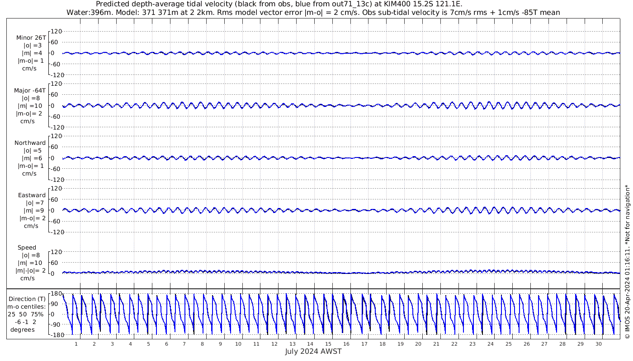This screenshot has width=633, height=361.
Task: Click day tick label "17" on x-axis
Action: [x=364, y=344]
